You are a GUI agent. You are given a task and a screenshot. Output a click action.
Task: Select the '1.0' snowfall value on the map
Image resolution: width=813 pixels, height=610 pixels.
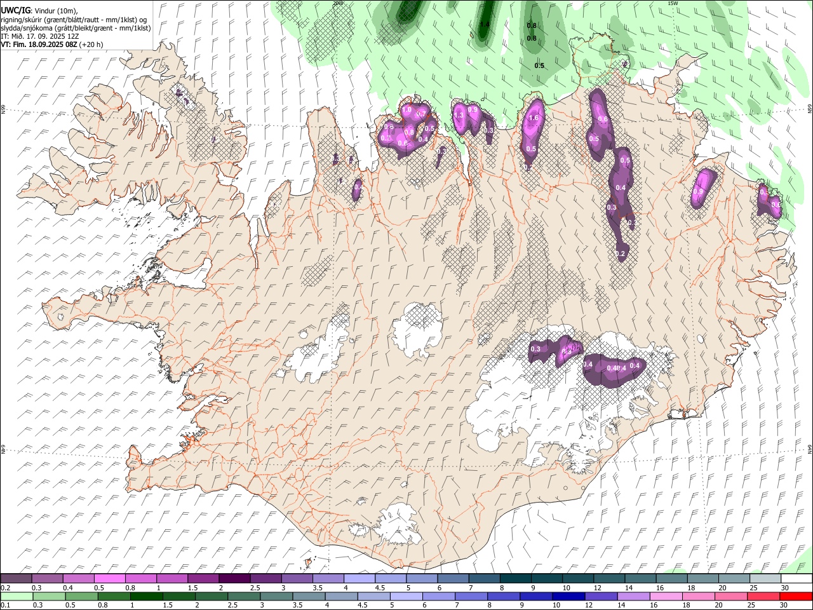(407, 110)
